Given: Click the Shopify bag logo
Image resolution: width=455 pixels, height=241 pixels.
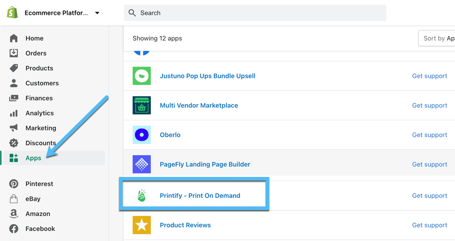Looking at the screenshot, I should click(12, 13).
